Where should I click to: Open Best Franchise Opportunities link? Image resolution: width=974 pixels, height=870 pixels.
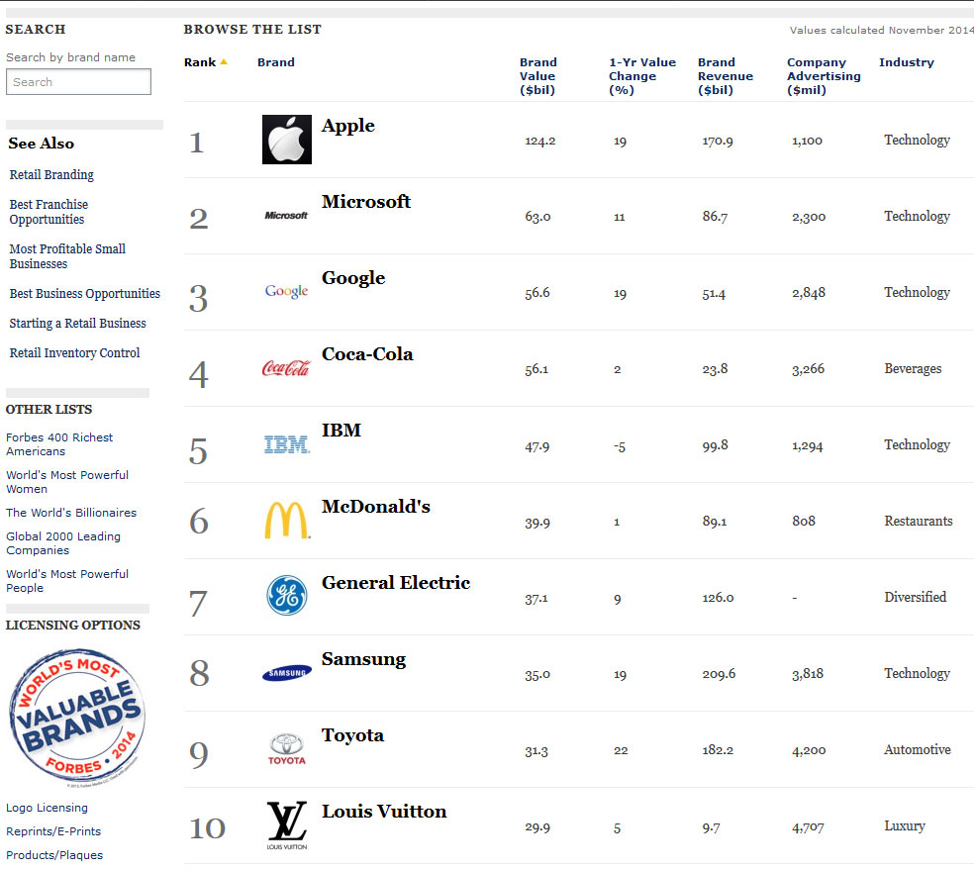tap(49, 212)
